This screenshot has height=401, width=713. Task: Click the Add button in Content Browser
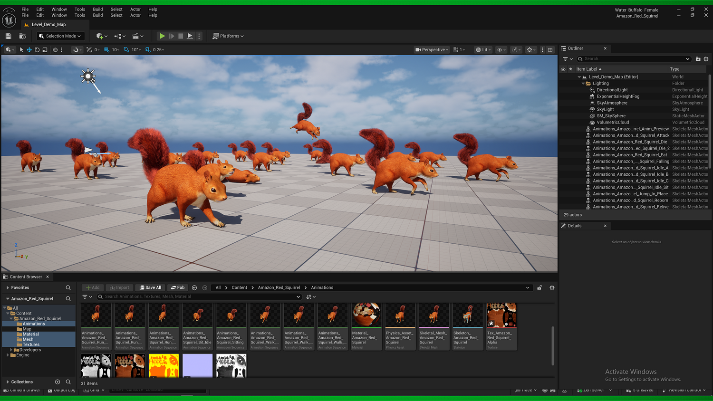point(93,287)
